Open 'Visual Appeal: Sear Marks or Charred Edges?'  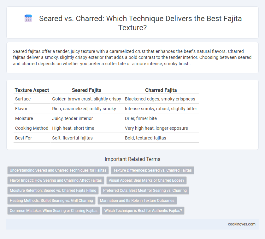tap(146, 180)
